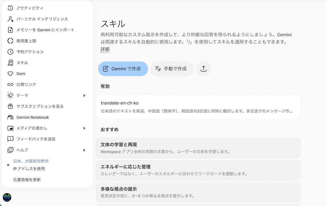Open 多様な視点の提示 recommended skill
326x206 pixels.
[198, 192]
